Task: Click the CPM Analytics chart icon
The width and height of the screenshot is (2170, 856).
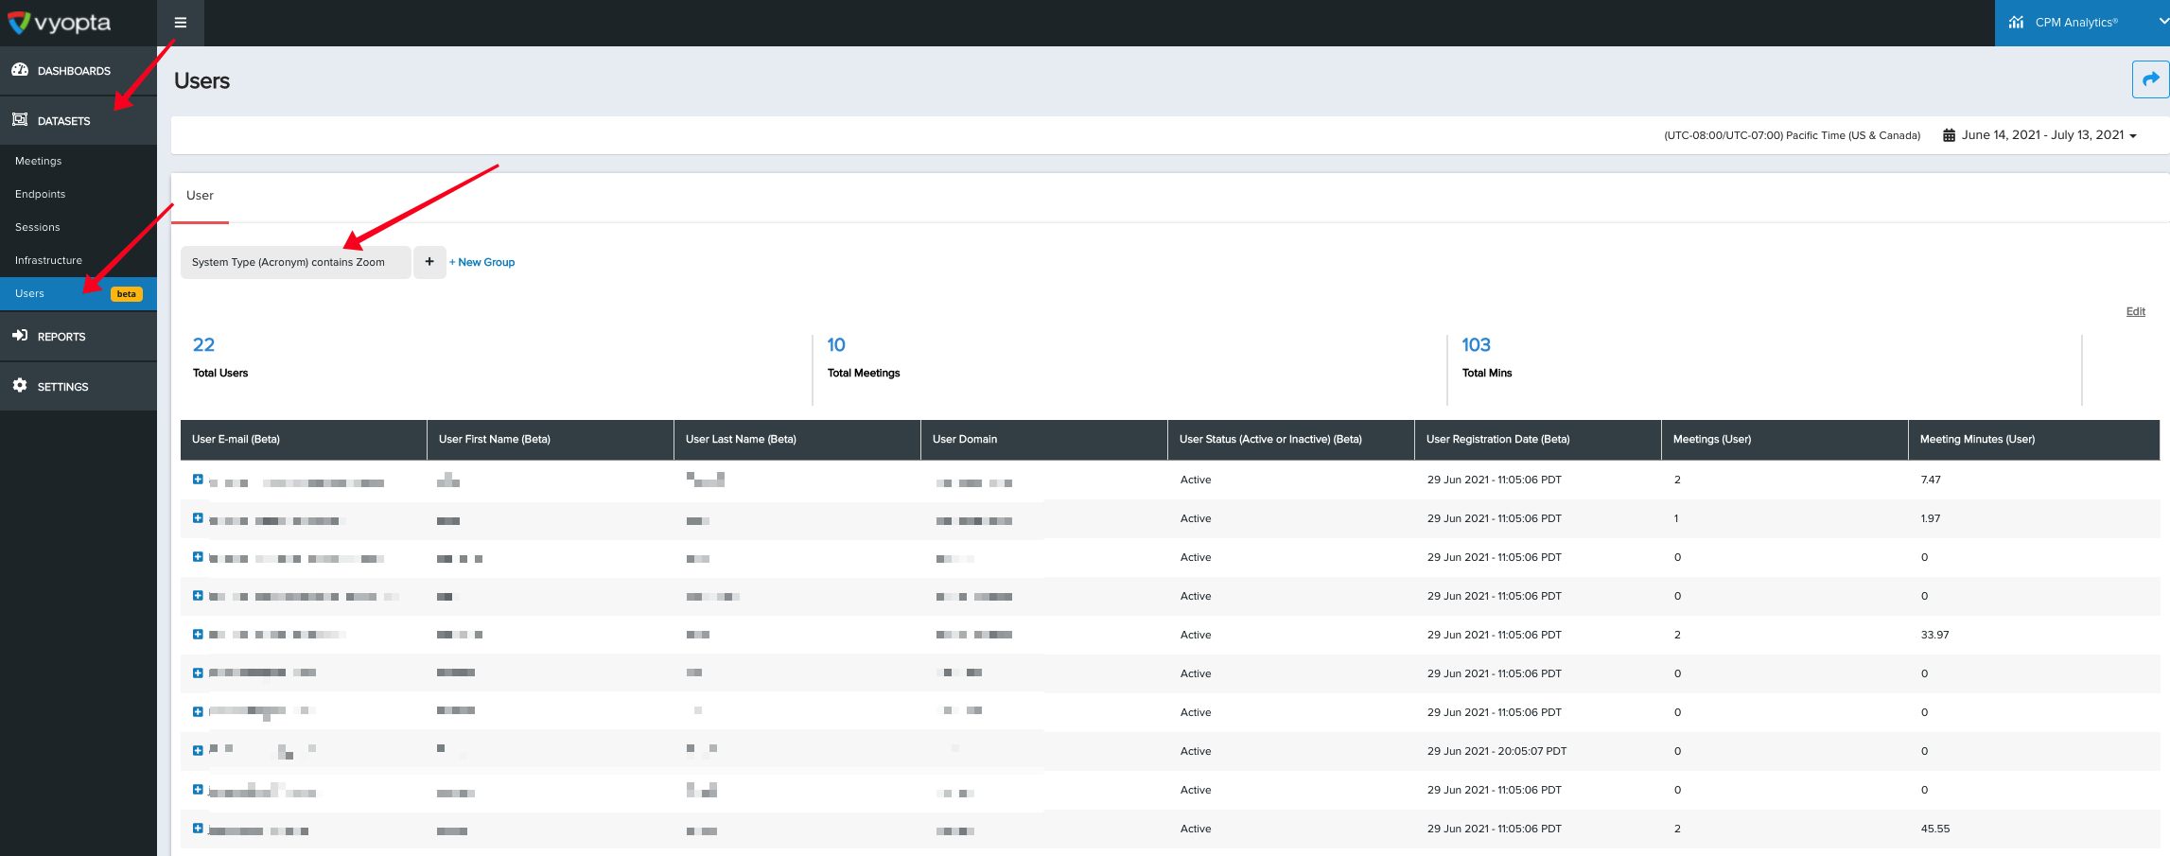Action: click(x=2016, y=23)
